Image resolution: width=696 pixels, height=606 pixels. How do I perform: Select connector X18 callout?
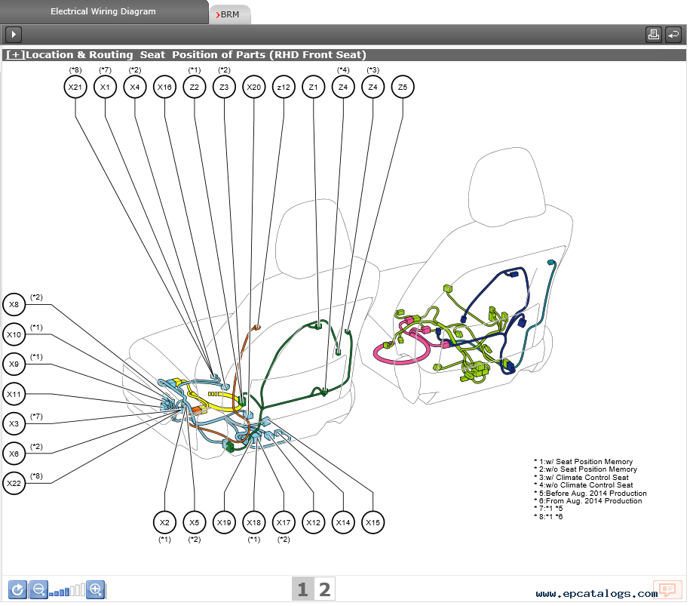[x=254, y=522]
